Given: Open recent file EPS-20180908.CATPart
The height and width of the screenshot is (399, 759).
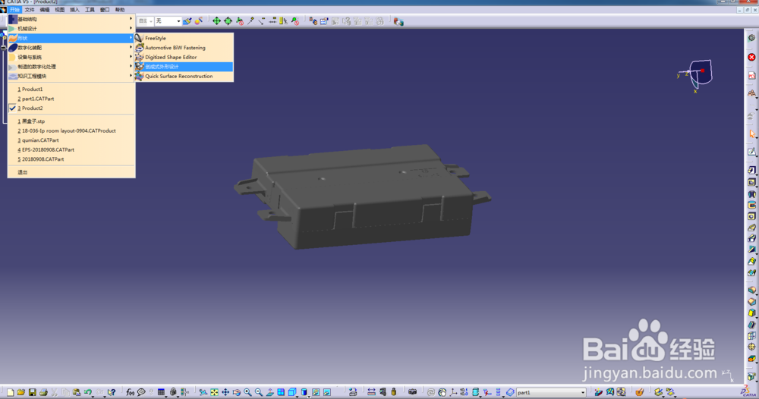Looking at the screenshot, I should coord(71,149).
